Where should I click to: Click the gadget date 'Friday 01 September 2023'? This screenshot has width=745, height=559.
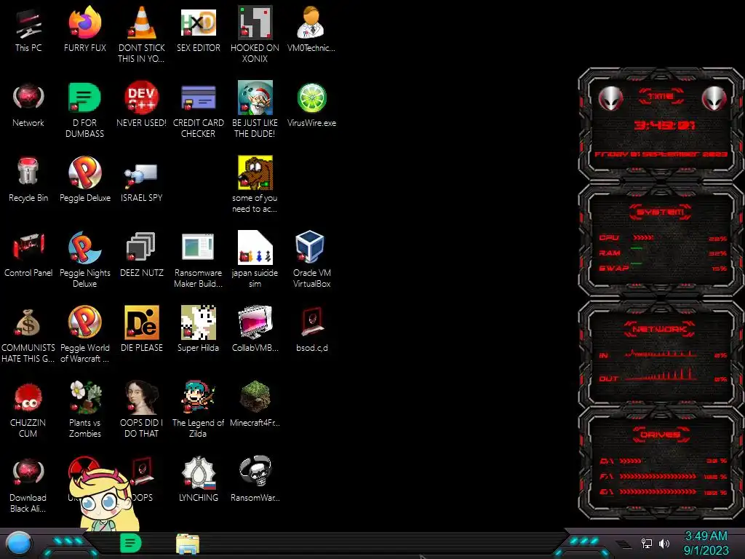click(661, 154)
